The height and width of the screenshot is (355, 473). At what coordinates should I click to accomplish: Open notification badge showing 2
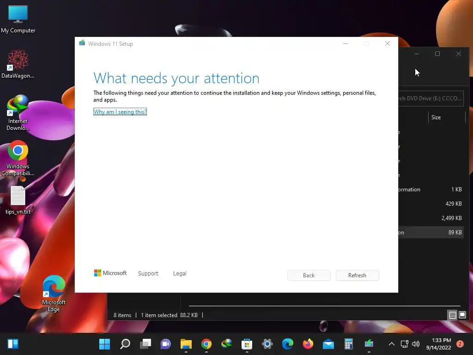pos(460,344)
